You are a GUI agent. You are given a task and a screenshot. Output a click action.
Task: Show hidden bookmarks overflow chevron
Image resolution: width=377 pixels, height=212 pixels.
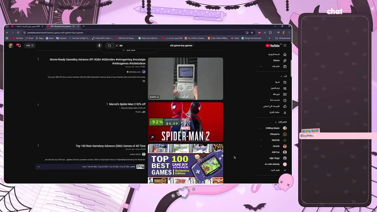coord(269,38)
